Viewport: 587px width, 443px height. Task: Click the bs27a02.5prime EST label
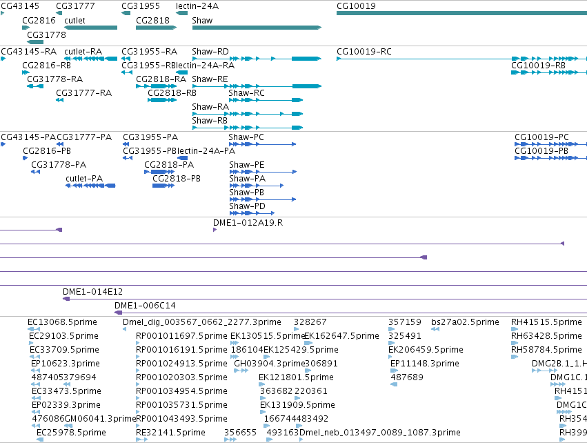point(466,322)
